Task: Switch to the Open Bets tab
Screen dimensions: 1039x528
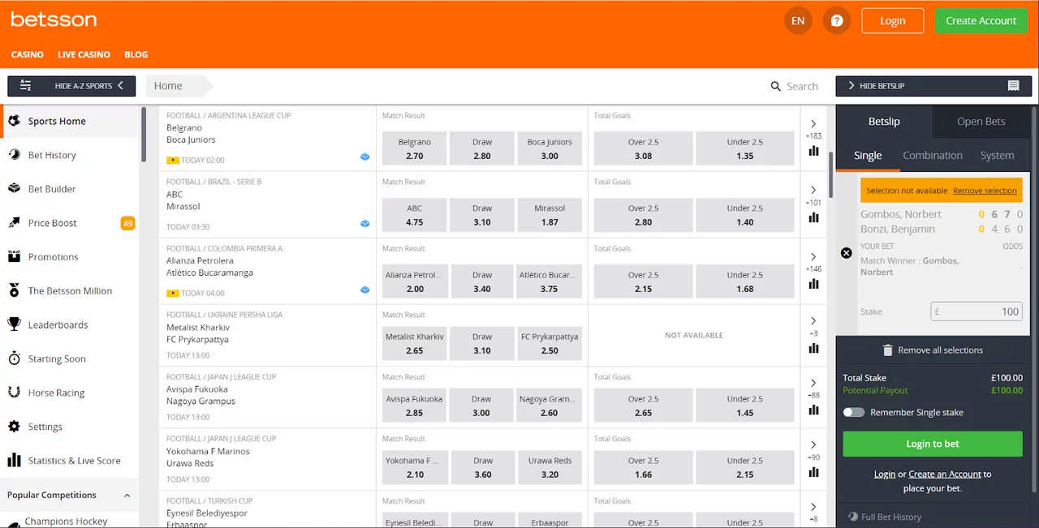Action: click(x=981, y=122)
